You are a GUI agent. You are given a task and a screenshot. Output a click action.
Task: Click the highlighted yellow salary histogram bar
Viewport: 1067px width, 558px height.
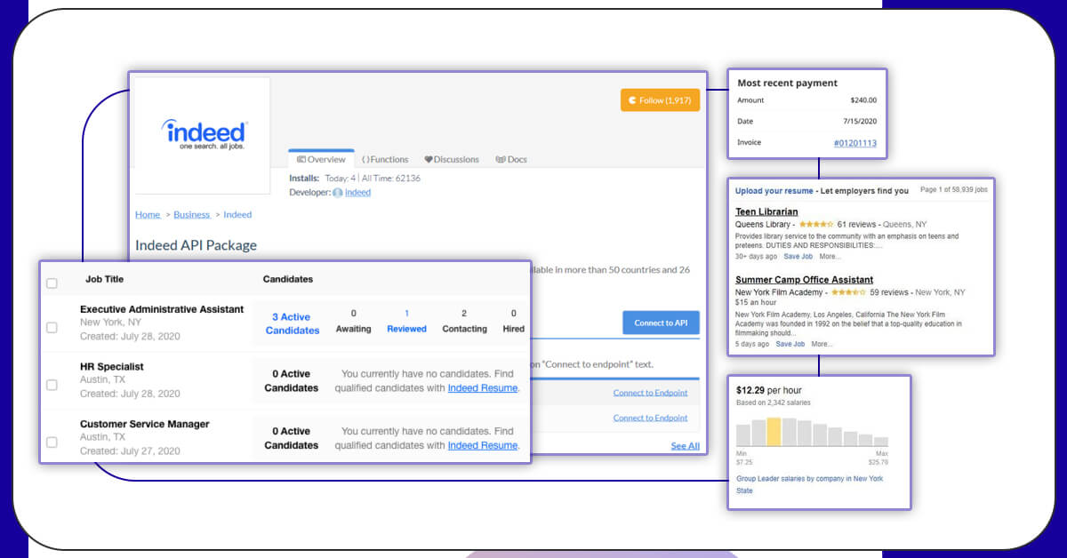click(774, 432)
